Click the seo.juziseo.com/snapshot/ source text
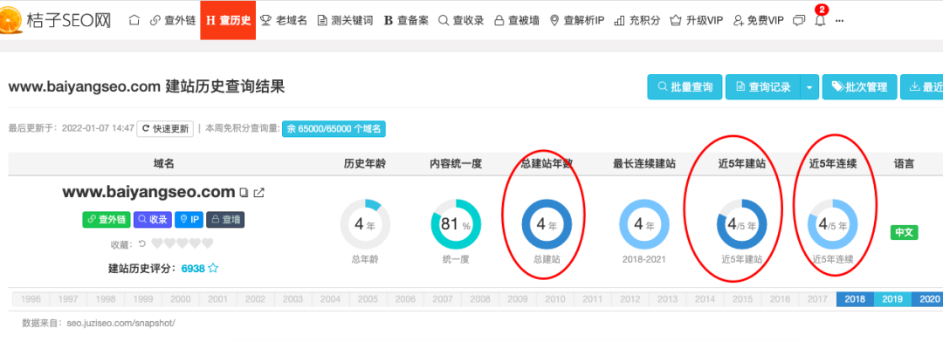The height and width of the screenshot is (342, 943). pyautogui.click(x=120, y=323)
